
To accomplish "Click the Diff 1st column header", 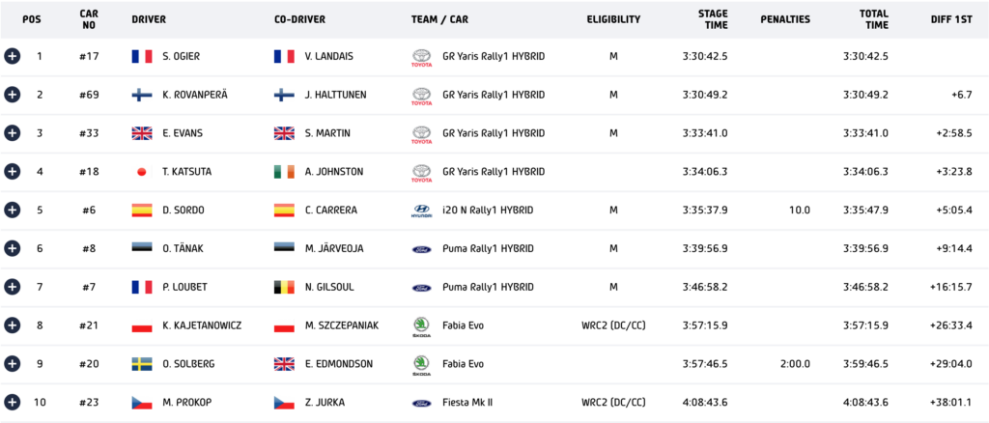I will coord(951,19).
